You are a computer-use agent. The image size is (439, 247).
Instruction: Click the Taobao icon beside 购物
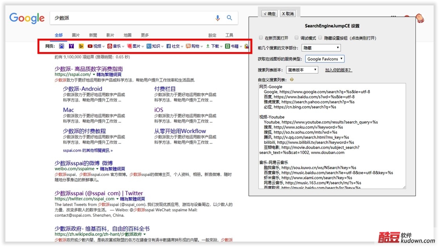[x=188, y=46]
